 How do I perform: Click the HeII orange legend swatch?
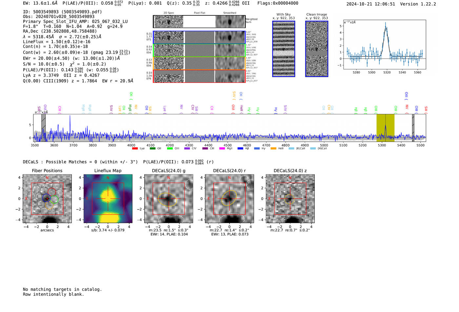pyautogui.click(x=273, y=149)
